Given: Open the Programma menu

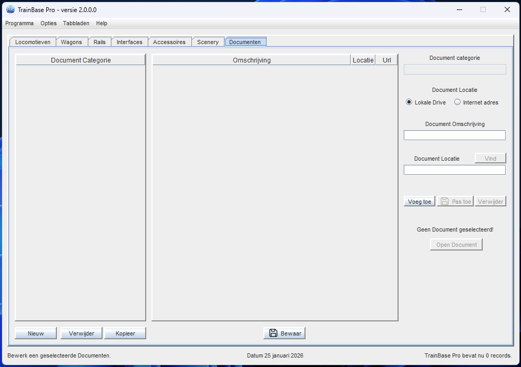Looking at the screenshot, I should (x=19, y=23).
